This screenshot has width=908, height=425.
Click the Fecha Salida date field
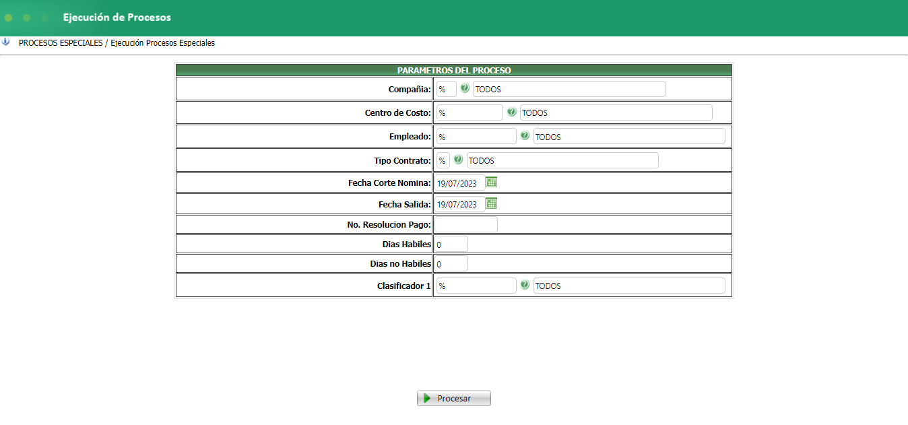(459, 204)
